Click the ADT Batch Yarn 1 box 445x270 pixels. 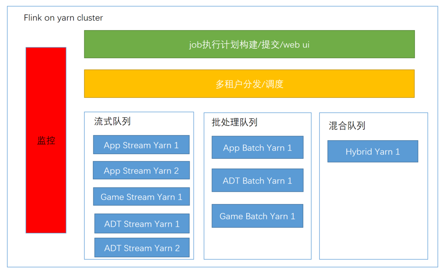coord(257,180)
